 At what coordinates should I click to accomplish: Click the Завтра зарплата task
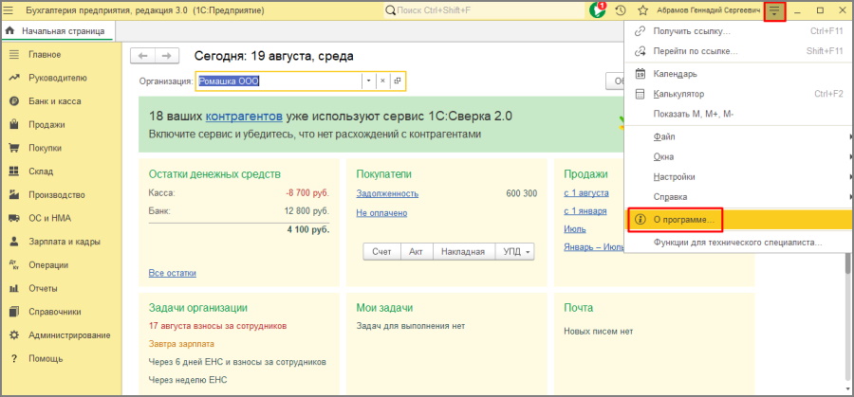point(181,344)
